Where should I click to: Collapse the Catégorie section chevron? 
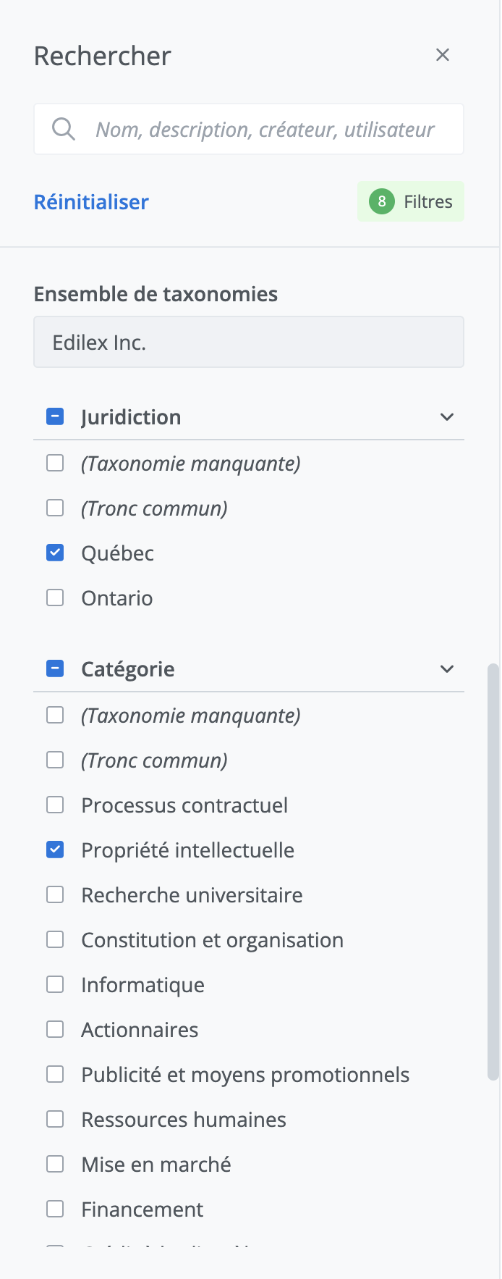coord(447,669)
